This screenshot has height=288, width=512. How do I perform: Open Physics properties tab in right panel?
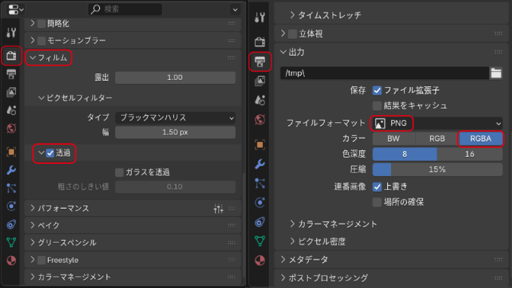coord(260,202)
